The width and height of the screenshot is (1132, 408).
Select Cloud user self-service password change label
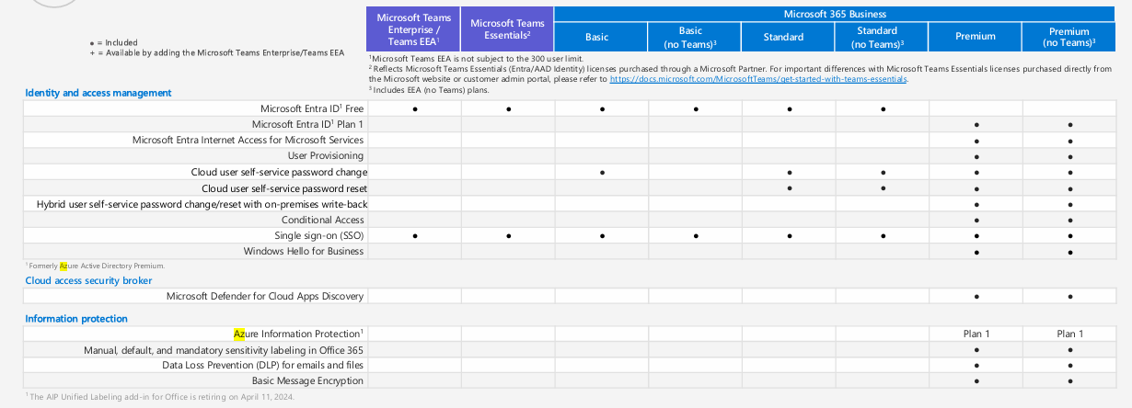point(279,172)
